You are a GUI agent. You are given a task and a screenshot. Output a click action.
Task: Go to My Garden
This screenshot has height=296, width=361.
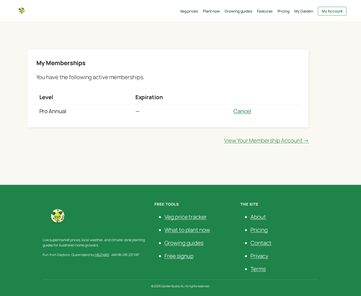click(x=304, y=11)
